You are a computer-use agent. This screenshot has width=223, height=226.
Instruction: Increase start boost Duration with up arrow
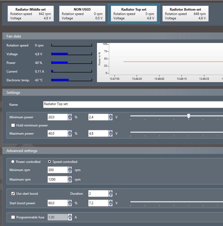(111, 192)
